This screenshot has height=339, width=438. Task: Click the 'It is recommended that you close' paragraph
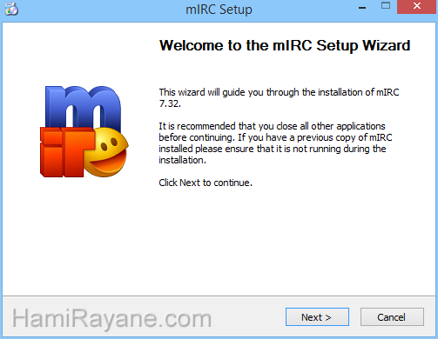click(x=275, y=143)
